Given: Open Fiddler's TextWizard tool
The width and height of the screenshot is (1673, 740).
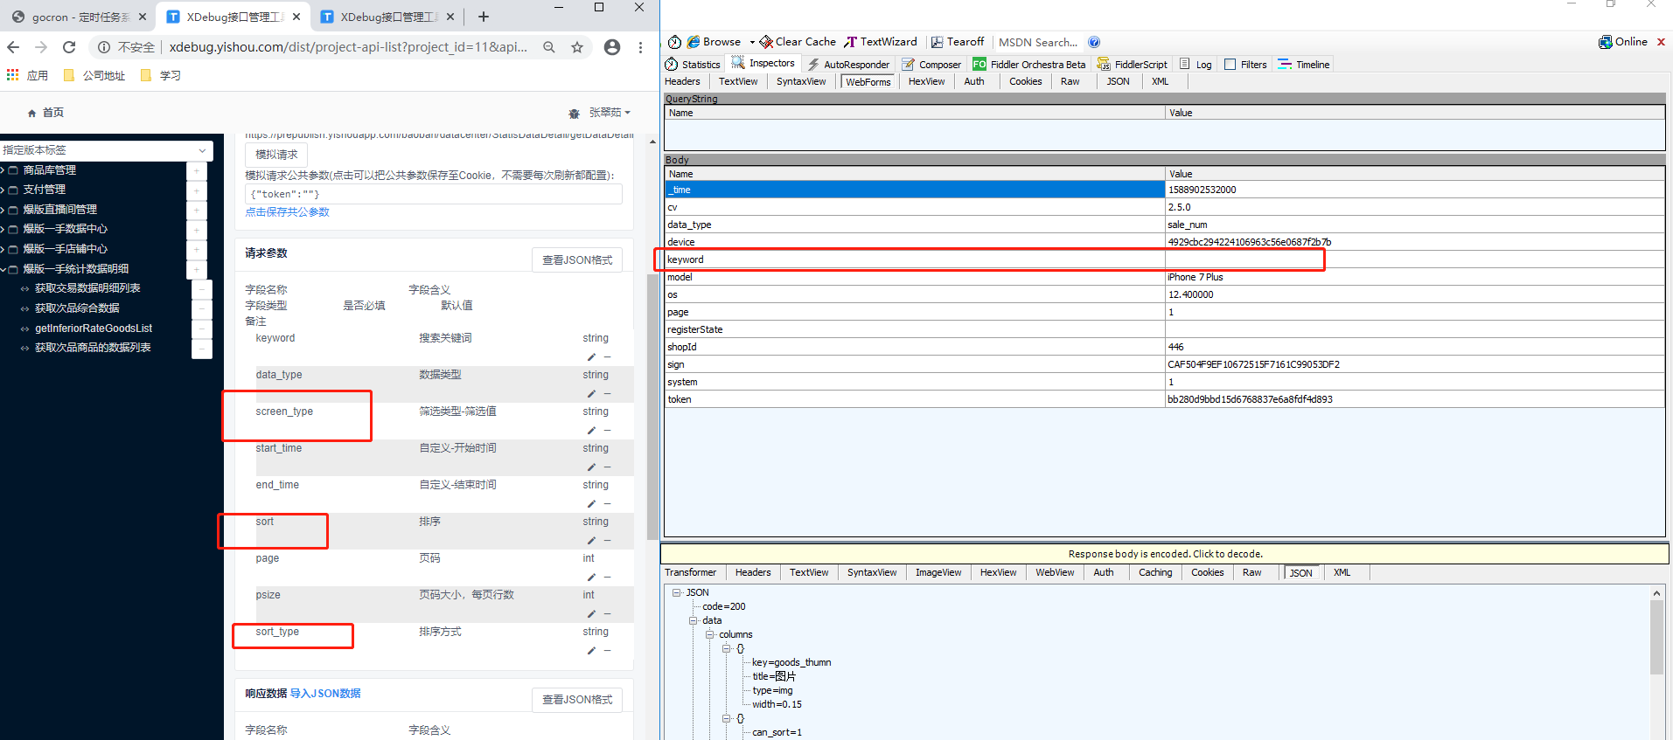Looking at the screenshot, I should pyautogui.click(x=881, y=42).
